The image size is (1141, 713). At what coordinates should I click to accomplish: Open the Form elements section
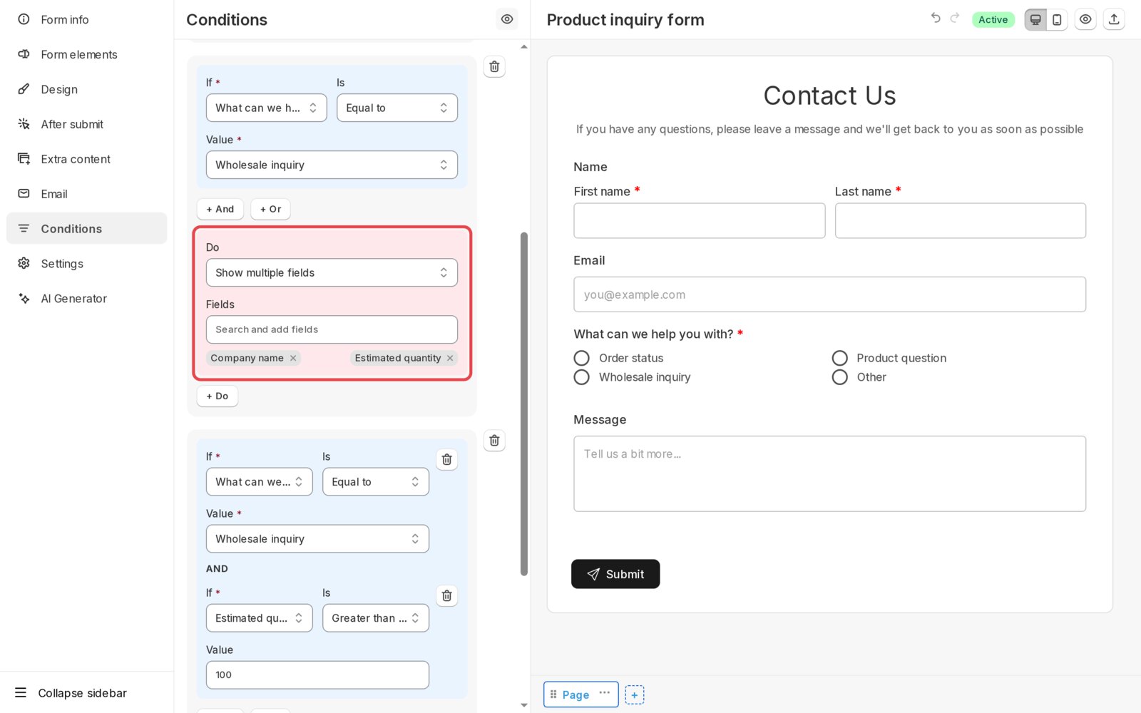point(86,54)
